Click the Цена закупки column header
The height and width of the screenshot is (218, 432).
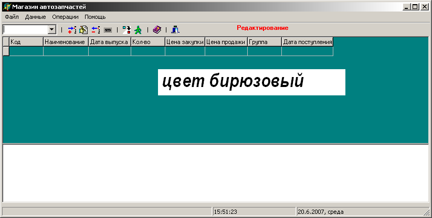pos(185,42)
